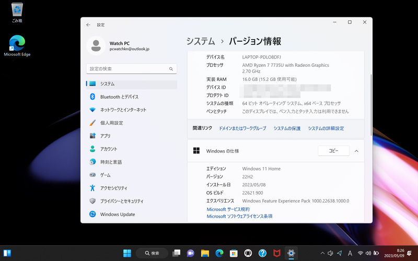Open the clock showing 8:26 2023/05/09
418x261 pixels.
click(x=394, y=253)
